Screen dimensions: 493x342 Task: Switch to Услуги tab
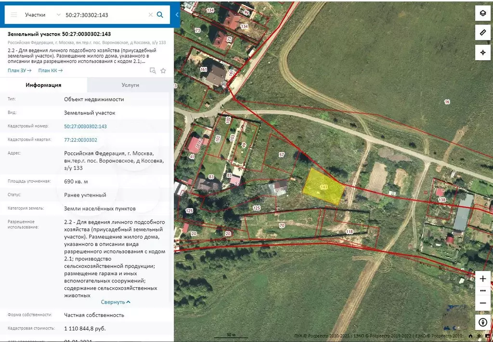click(x=130, y=85)
